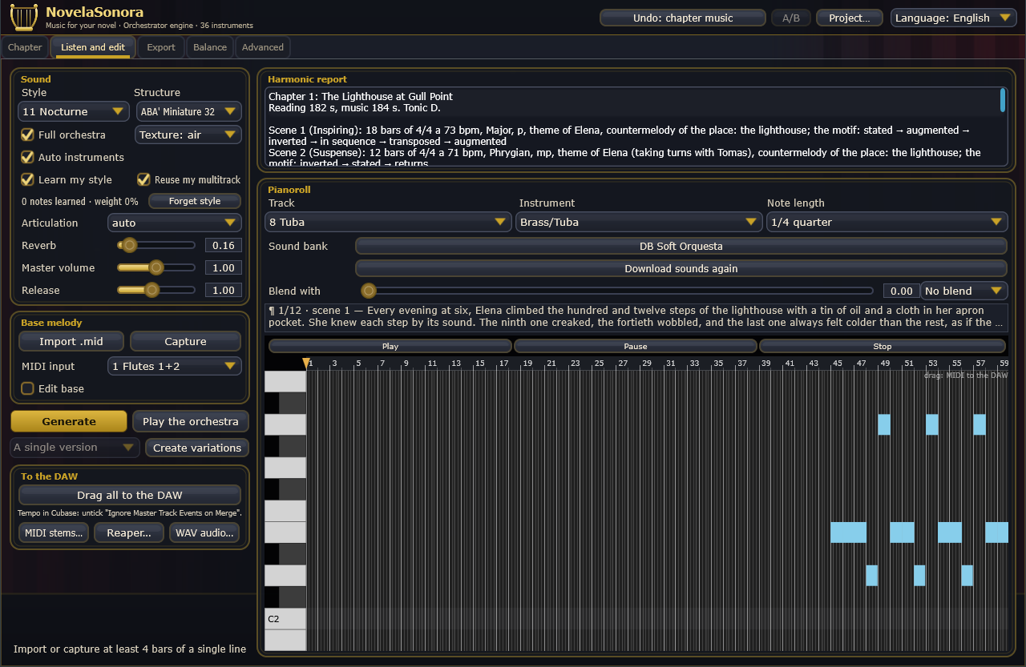Click the WAV audio... button
The height and width of the screenshot is (667, 1026).
click(204, 532)
